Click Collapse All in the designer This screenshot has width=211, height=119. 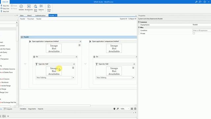[x=132, y=19]
